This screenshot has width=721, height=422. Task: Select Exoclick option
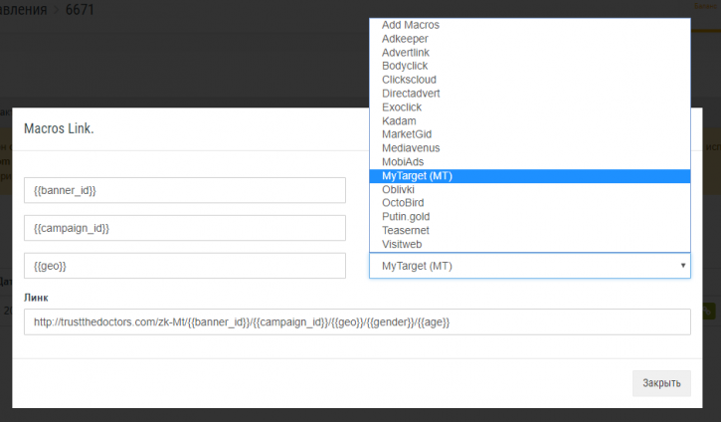[x=530, y=107]
